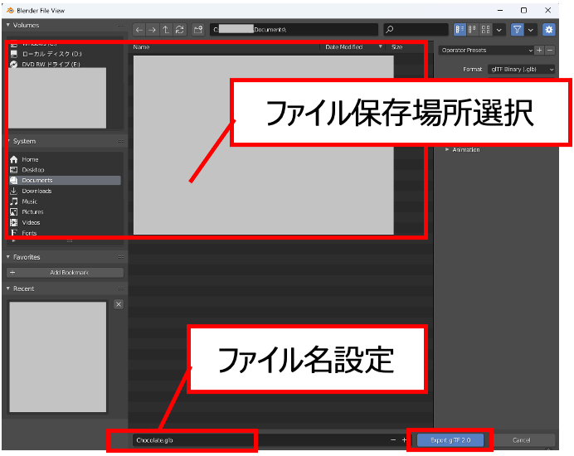574x456 pixels.
Task: Collapse the System panel
Action: point(8,141)
